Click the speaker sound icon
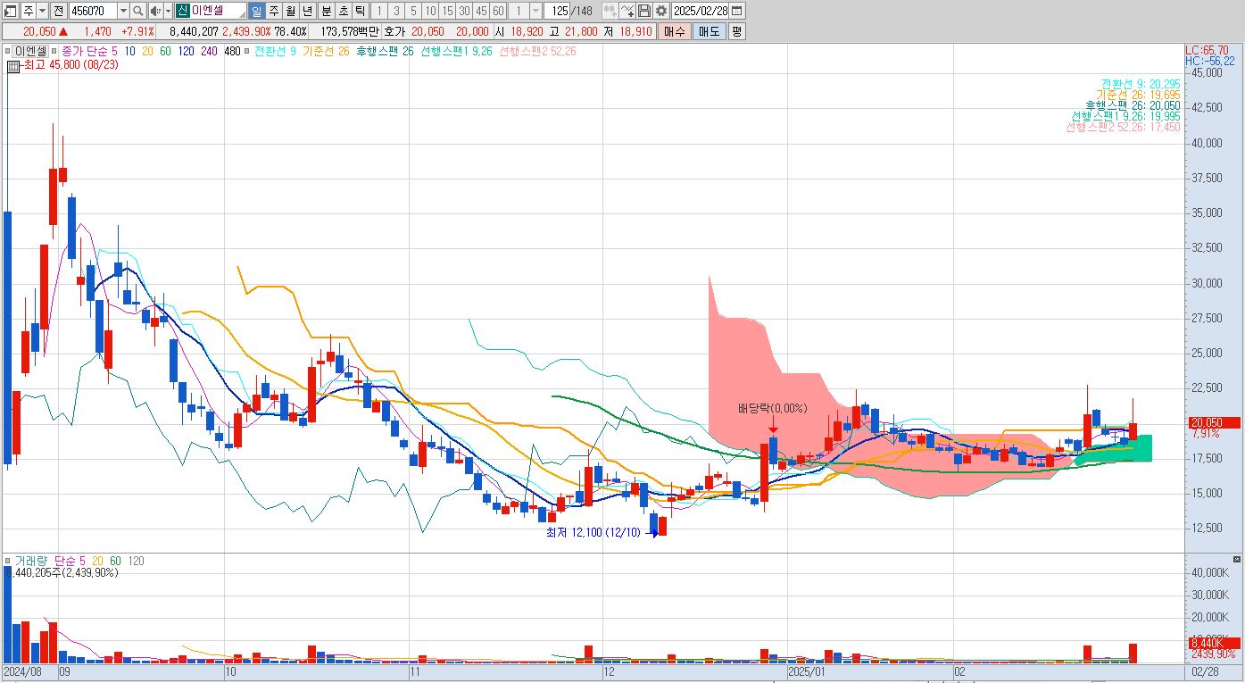The width and height of the screenshot is (1245, 683). (155, 11)
